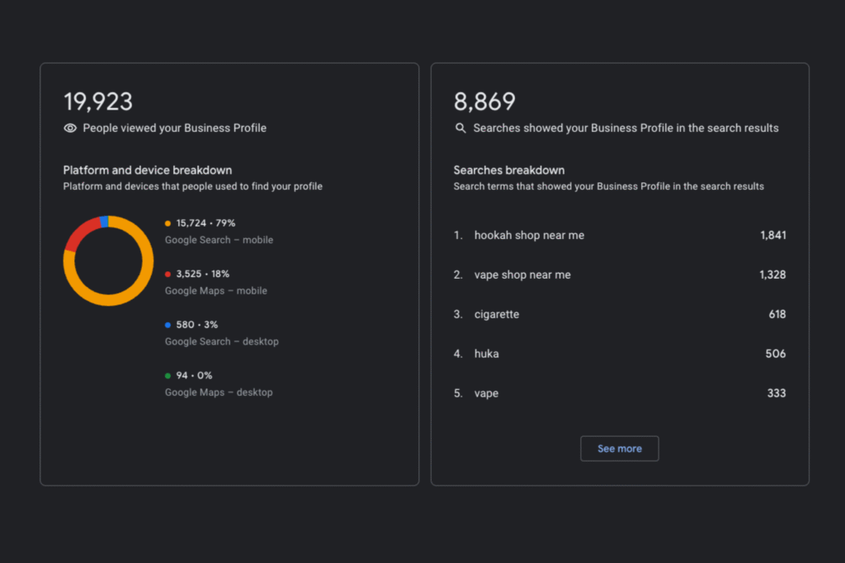The height and width of the screenshot is (563, 845).
Task: Open the 'huka' search term row
Action: (486, 354)
